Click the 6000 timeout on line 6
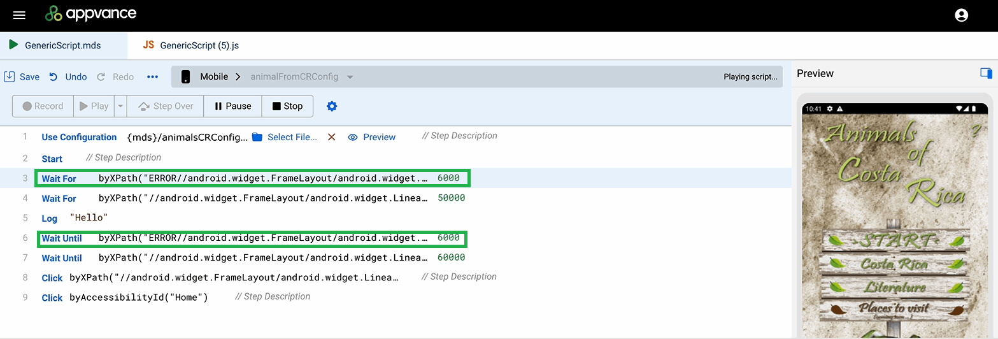Viewport: 998px width, 339px height. point(448,238)
